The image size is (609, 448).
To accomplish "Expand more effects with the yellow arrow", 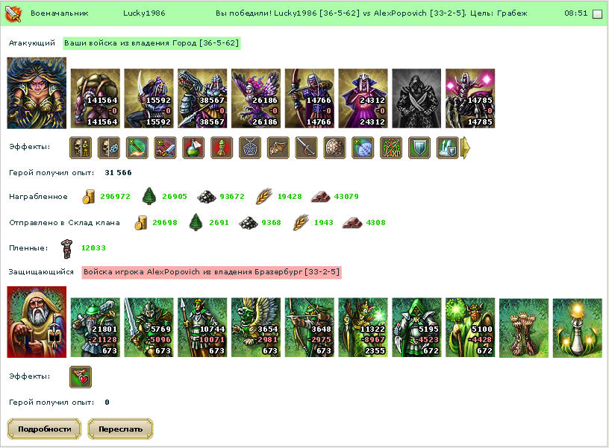I will click(x=465, y=148).
